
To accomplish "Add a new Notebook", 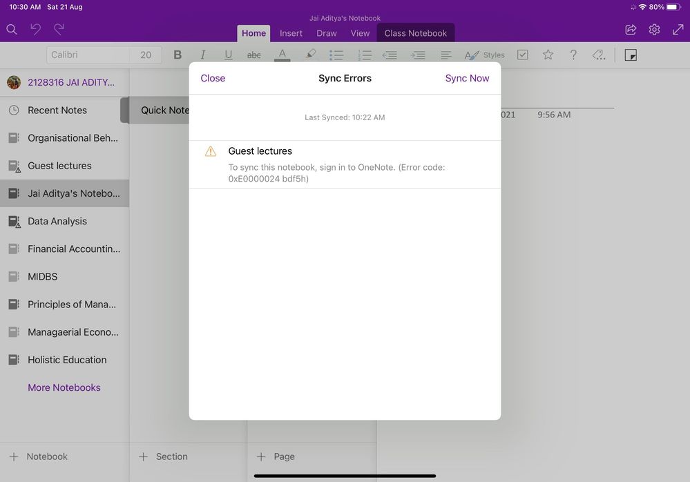I will pyautogui.click(x=38, y=456).
